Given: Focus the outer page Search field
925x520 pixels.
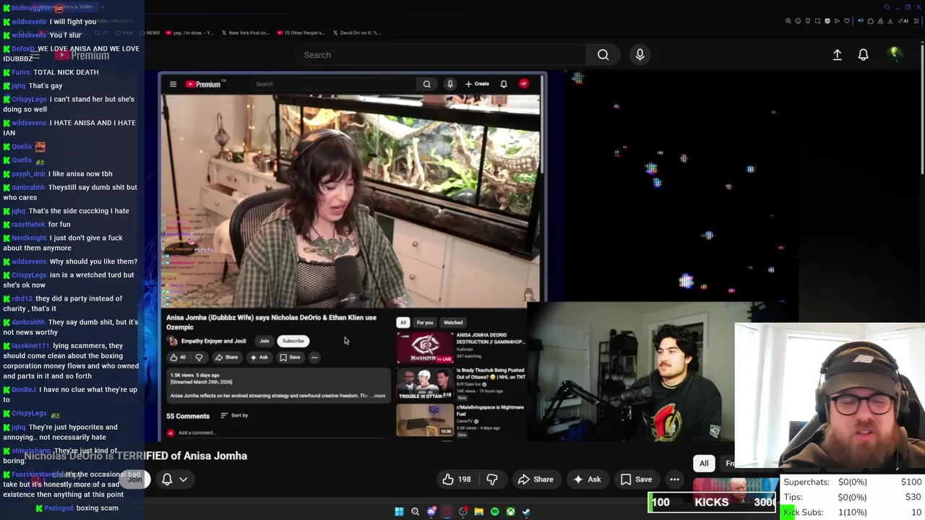Looking at the screenshot, I should point(440,55).
